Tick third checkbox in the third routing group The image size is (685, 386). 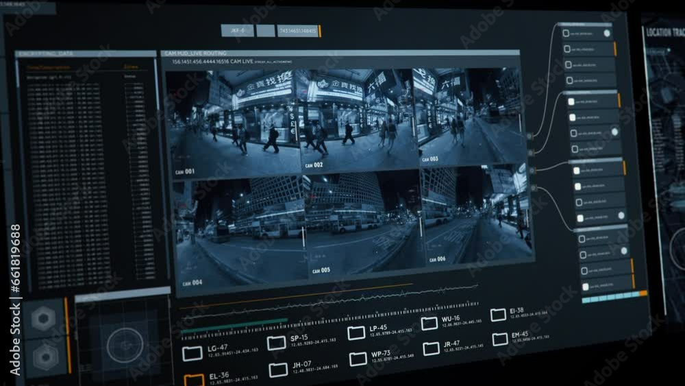coord(579,202)
